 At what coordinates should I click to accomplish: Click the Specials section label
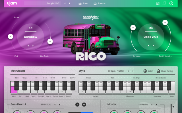(157, 96)
